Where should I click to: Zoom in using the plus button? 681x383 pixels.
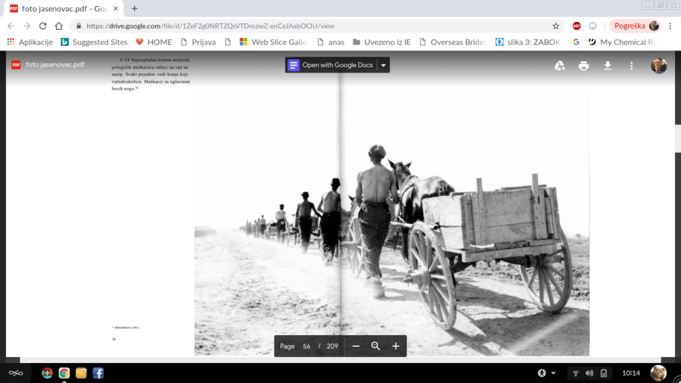[x=396, y=346]
